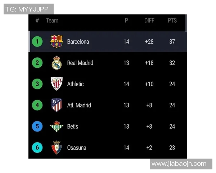Sort table by DIFF column header
Image resolution: width=216 pixels, height=173 pixels.
coord(149,21)
